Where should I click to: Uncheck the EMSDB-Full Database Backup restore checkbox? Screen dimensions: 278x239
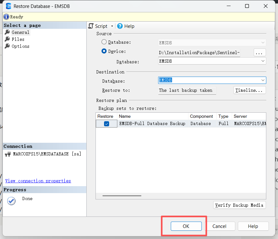pos(107,124)
